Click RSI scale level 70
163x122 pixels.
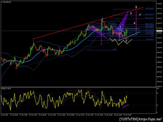point(157,93)
